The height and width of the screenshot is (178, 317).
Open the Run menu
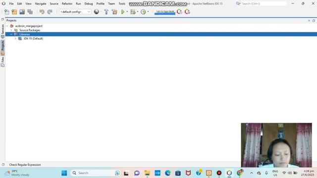(78, 3)
